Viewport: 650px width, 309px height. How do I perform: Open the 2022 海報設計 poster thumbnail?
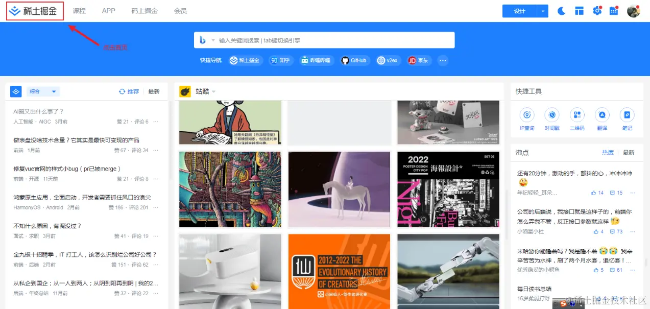448,189
